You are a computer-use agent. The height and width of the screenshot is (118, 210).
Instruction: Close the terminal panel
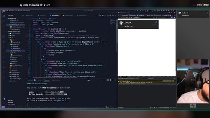tap(115, 80)
